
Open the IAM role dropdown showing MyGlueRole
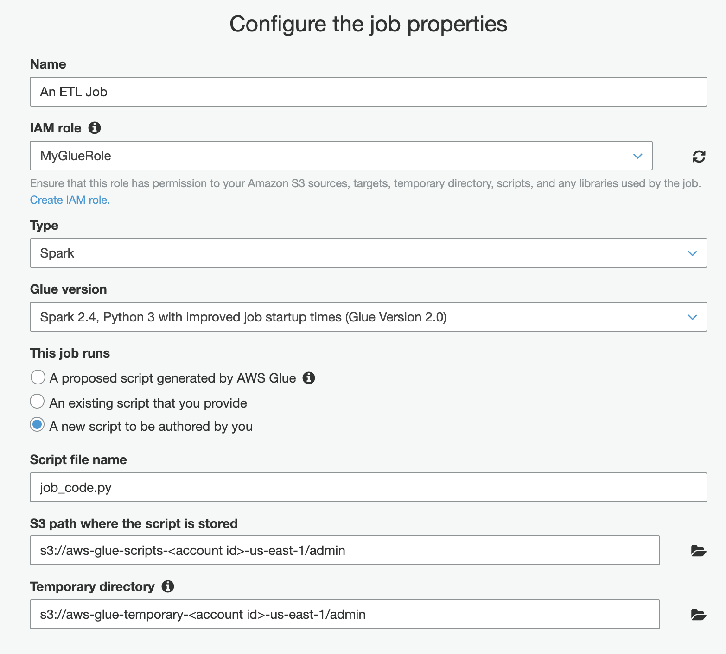coord(341,156)
